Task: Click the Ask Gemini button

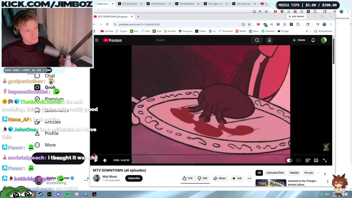Action: pos(296,16)
